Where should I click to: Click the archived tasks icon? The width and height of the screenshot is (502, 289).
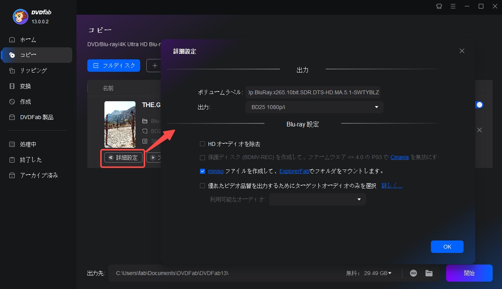[12, 175]
